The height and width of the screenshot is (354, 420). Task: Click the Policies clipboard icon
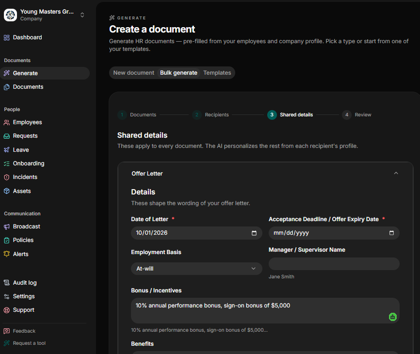[7, 240]
